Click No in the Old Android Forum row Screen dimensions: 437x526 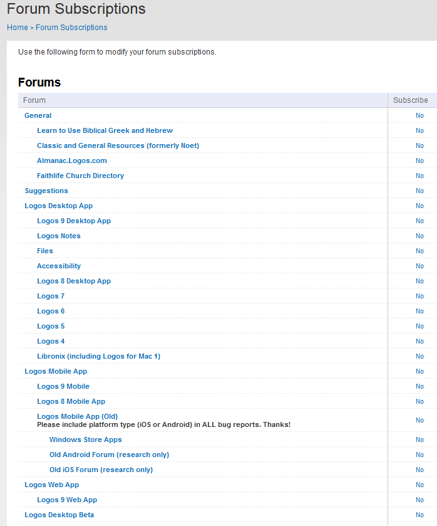pyautogui.click(x=419, y=455)
